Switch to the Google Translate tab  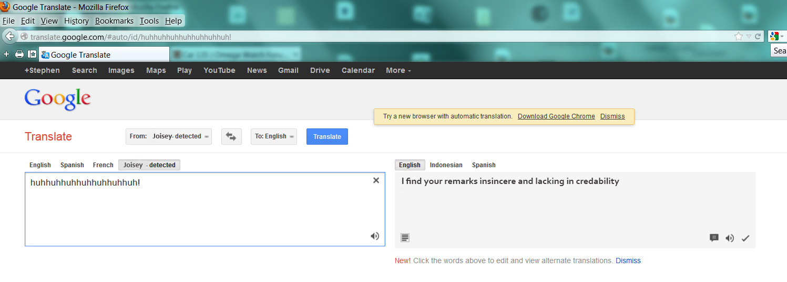tap(104, 55)
